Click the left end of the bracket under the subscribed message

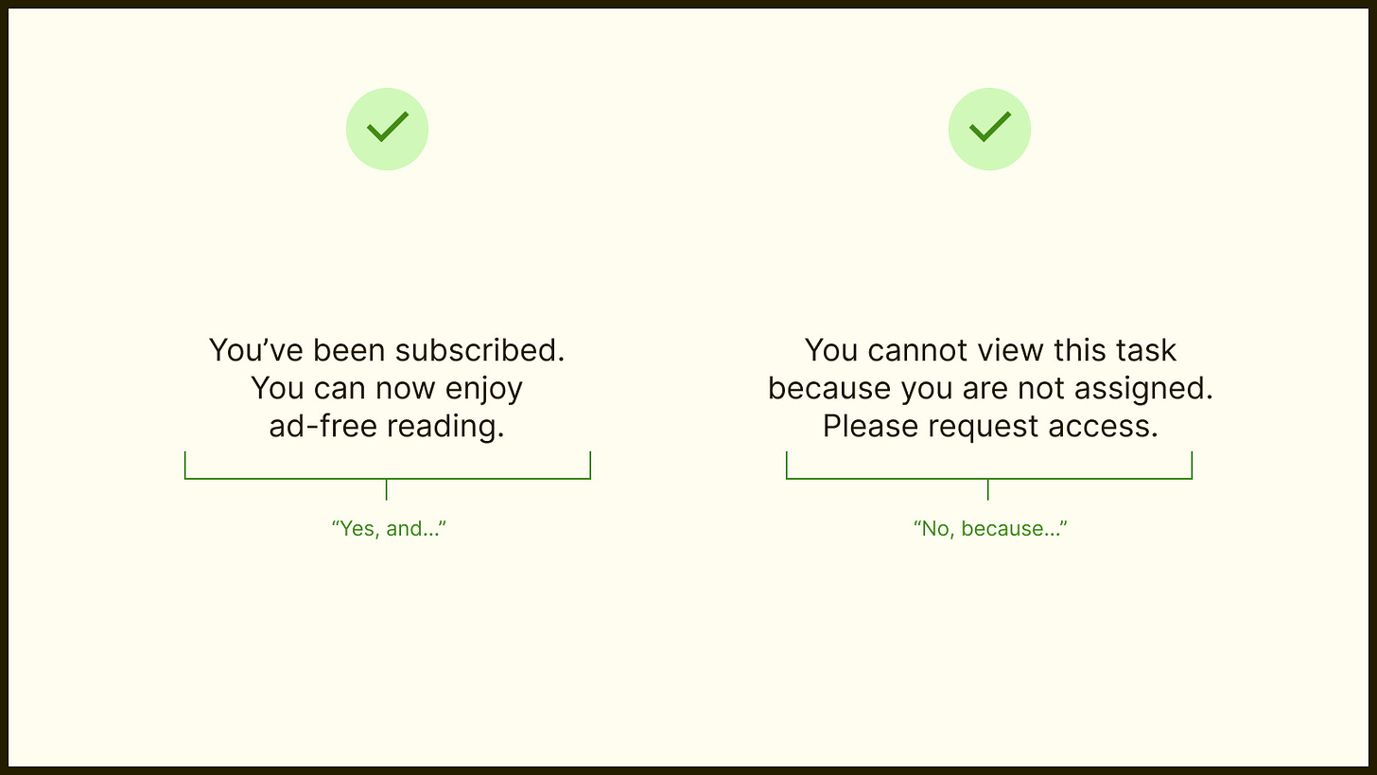point(185,465)
